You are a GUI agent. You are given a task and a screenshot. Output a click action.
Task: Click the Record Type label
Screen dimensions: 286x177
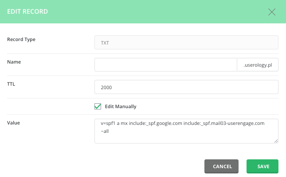click(x=21, y=39)
